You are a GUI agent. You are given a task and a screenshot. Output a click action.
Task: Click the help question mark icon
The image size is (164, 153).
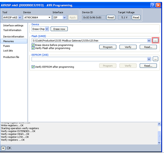pyautogui.click(x=153, y=5)
